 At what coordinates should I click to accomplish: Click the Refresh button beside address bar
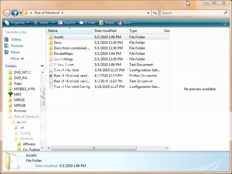pos(155,13)
